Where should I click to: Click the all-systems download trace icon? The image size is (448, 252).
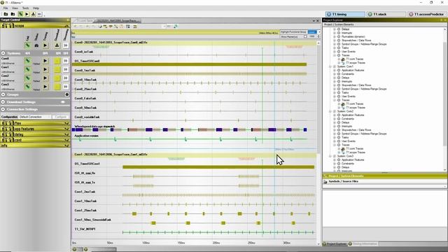click(57, 45)
